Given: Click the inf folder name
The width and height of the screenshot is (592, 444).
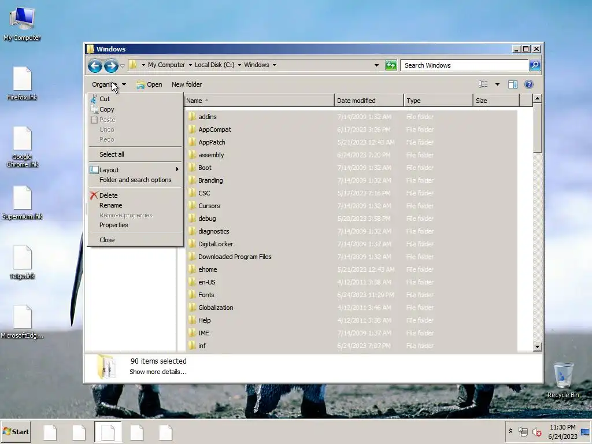Looking at the screenshot, I should tap(202, 346).
